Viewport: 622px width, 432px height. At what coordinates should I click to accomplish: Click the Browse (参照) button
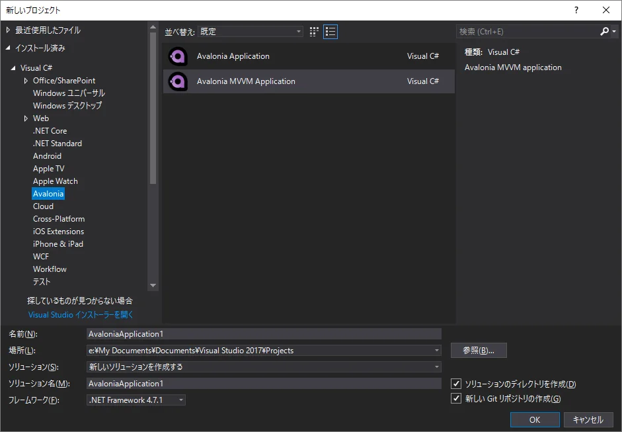(x=479, y=350)
